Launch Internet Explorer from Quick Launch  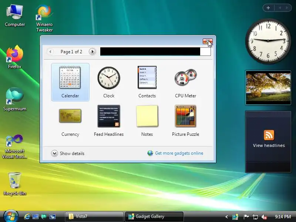coord(27,216)
